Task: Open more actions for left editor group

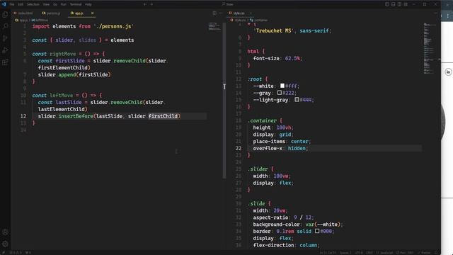Action: click(220, 13)
